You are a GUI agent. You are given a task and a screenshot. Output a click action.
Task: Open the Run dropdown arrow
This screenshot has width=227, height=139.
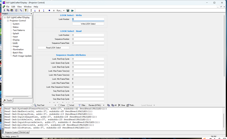pos(64,11)
